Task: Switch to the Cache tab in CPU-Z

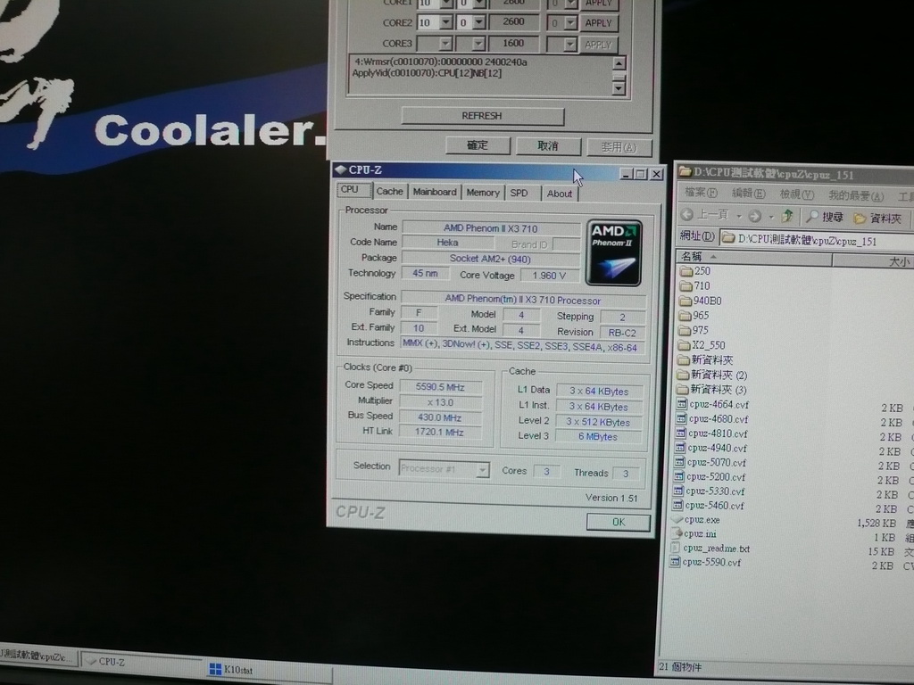Action: coord(389,192)
